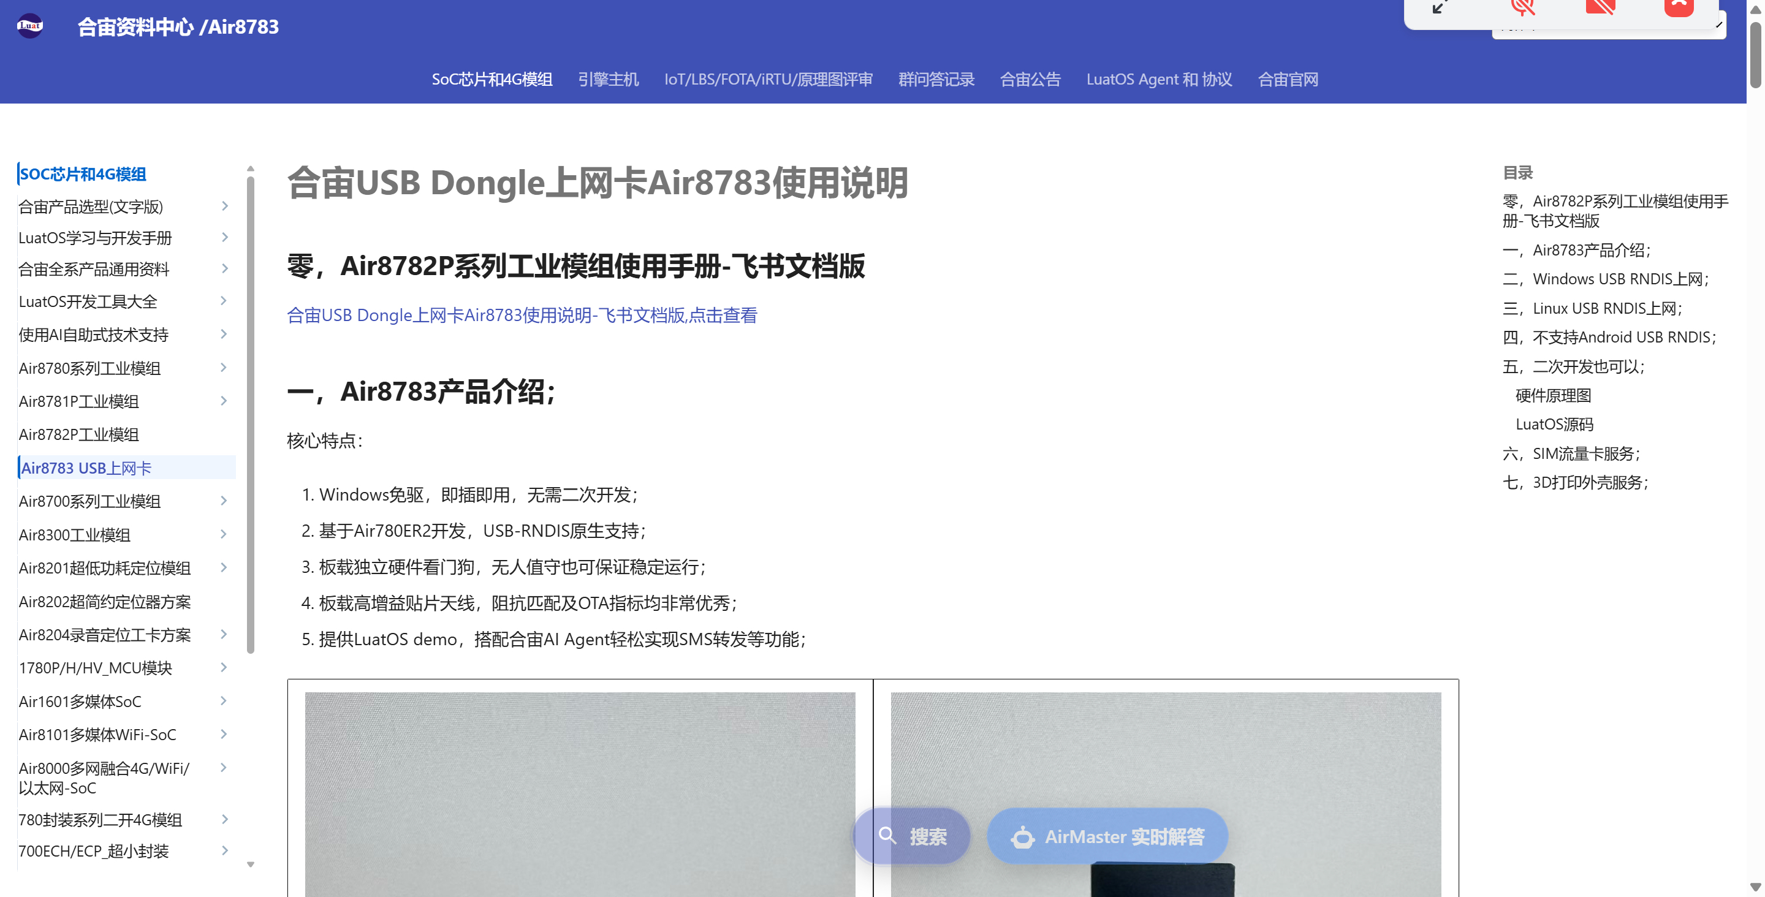
Task: Go to IoT/LBS/FOTA/iRTU/原理图评审 tab
Action: click(x=769, y=80)
